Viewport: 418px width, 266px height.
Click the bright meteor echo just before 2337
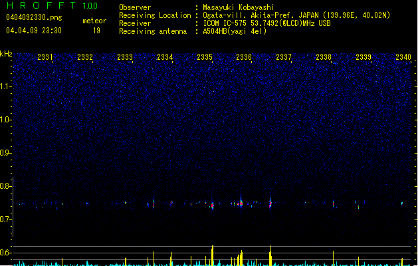coord(270,203)
